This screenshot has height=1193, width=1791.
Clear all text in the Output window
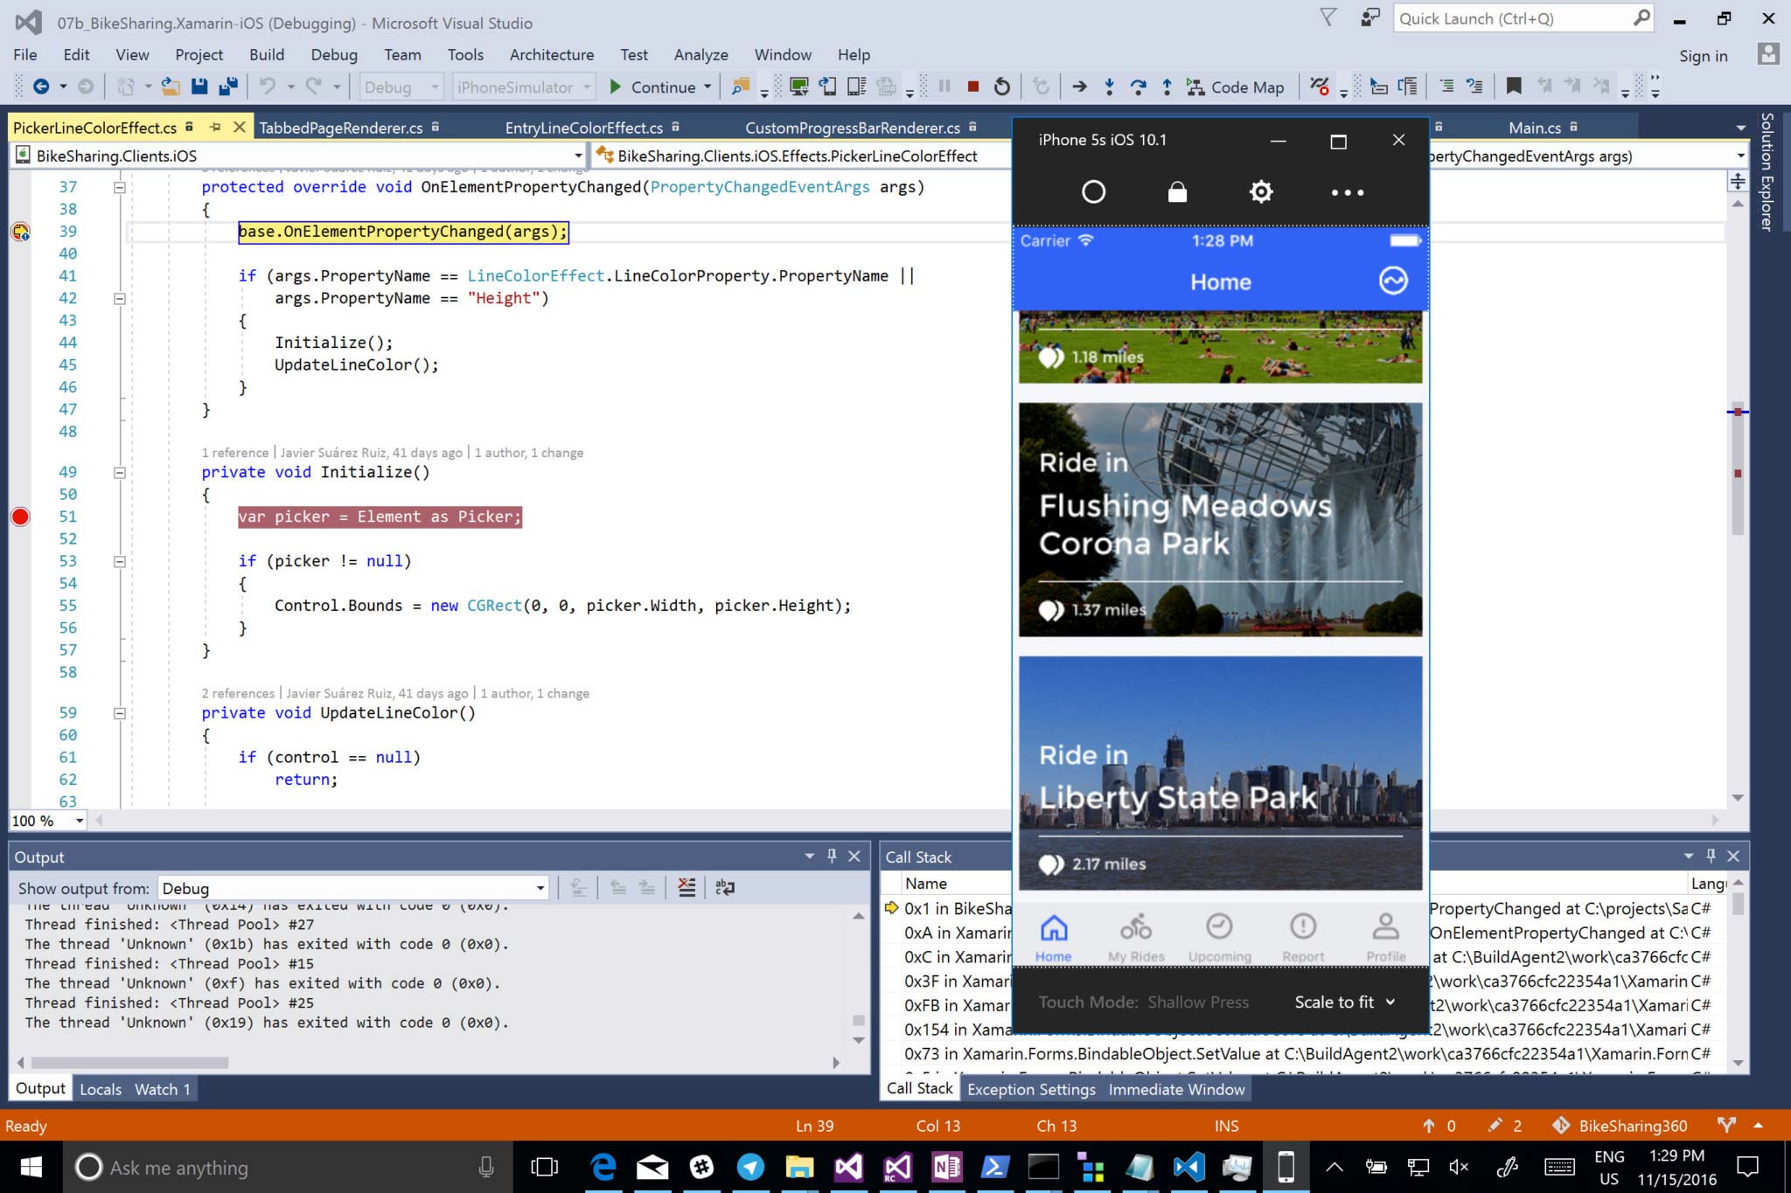point(688,887)
